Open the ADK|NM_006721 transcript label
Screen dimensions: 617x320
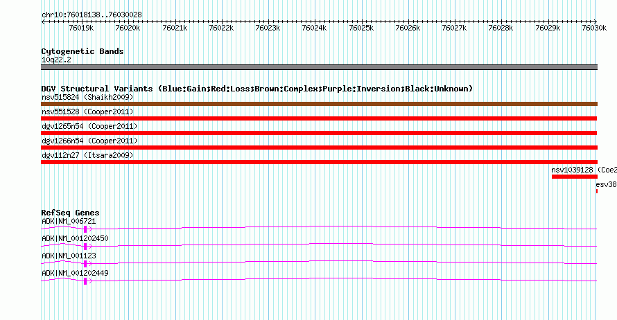(69, 222)
